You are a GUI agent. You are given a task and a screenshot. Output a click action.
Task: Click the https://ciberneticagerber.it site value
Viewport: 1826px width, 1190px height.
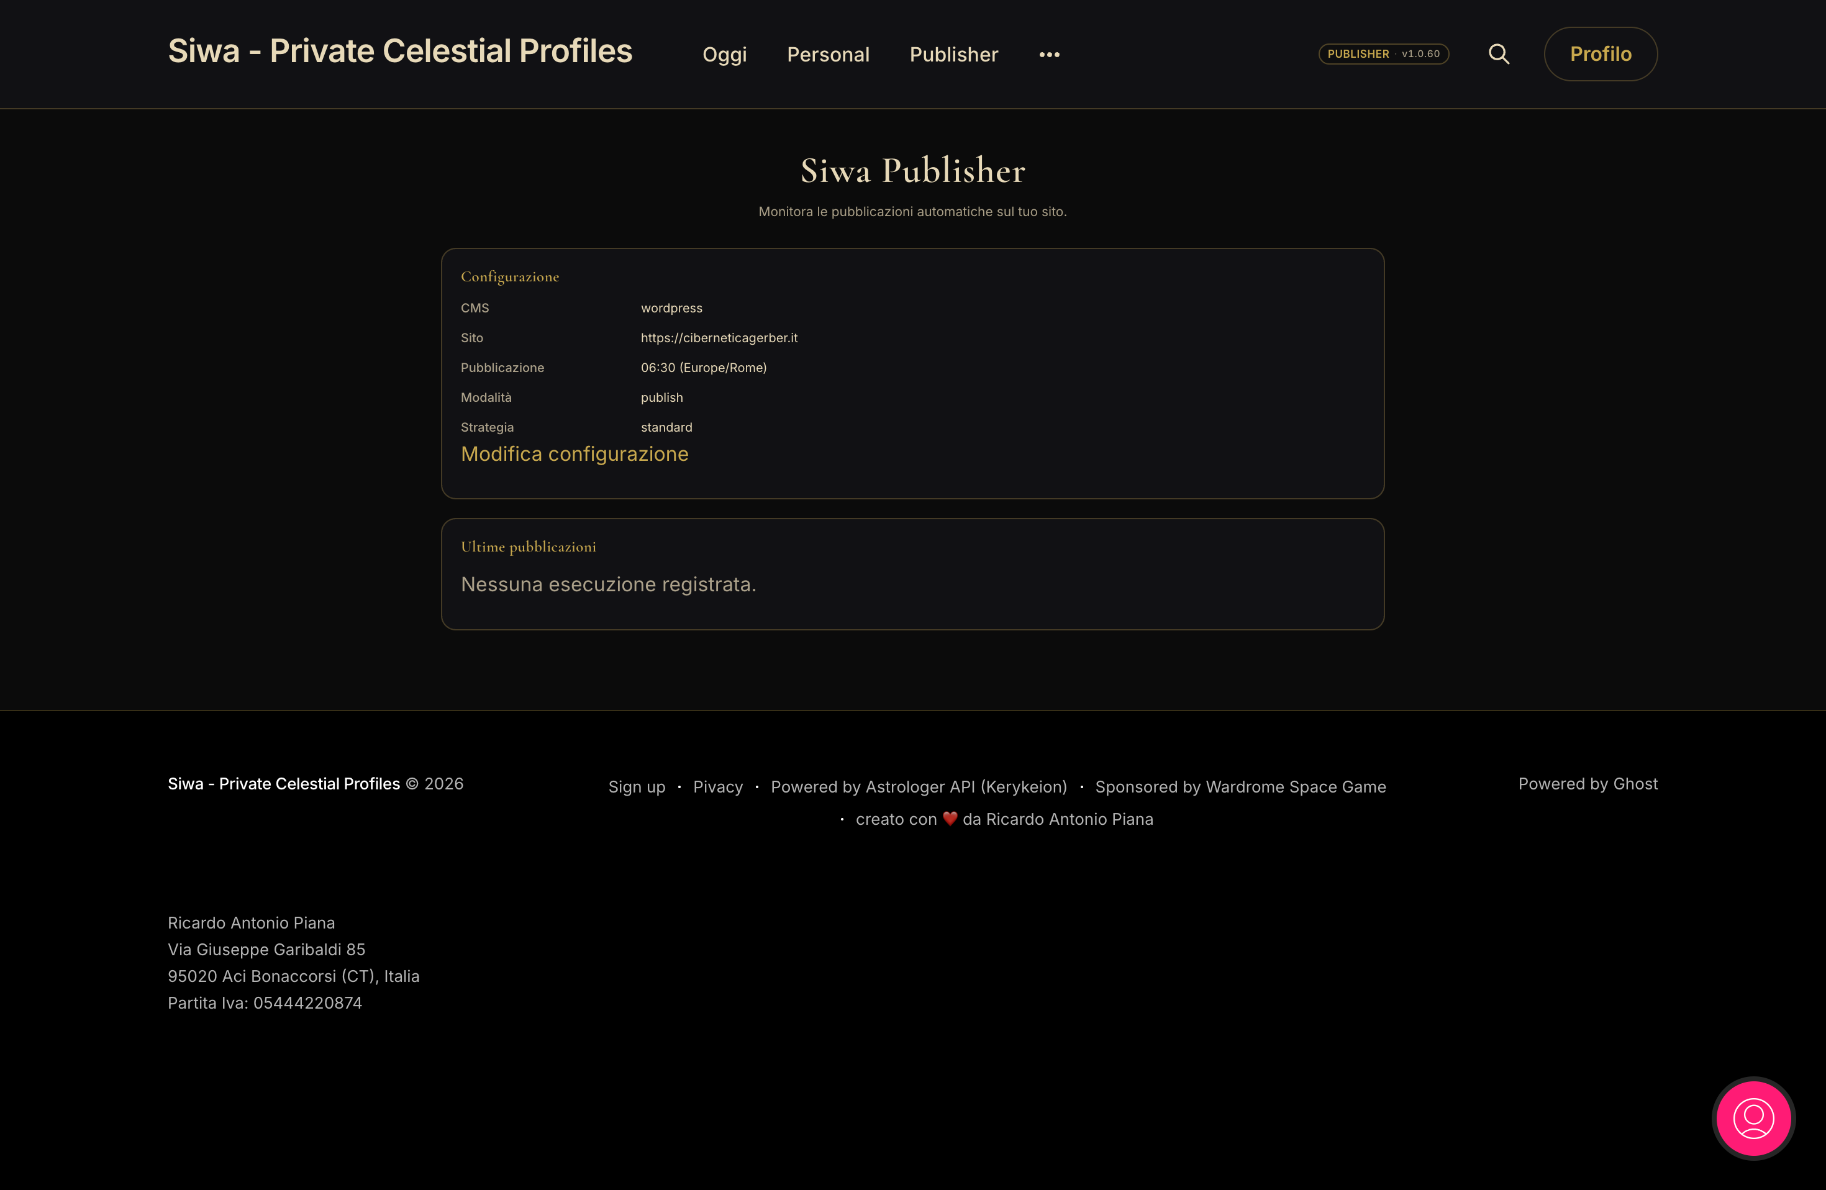click(719, 338)
